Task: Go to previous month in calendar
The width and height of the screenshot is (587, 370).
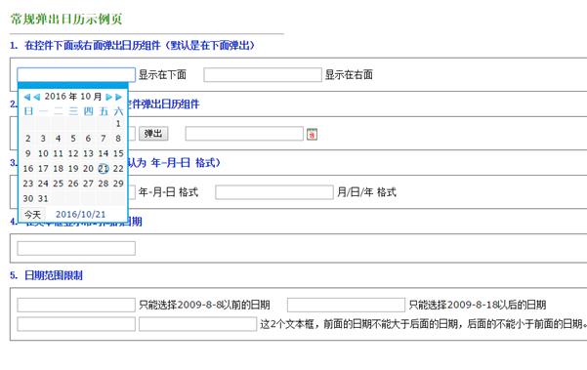Action: (37, 97)
